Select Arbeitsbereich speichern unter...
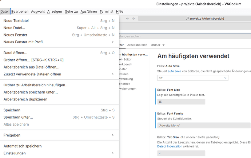 click(60, 92)
